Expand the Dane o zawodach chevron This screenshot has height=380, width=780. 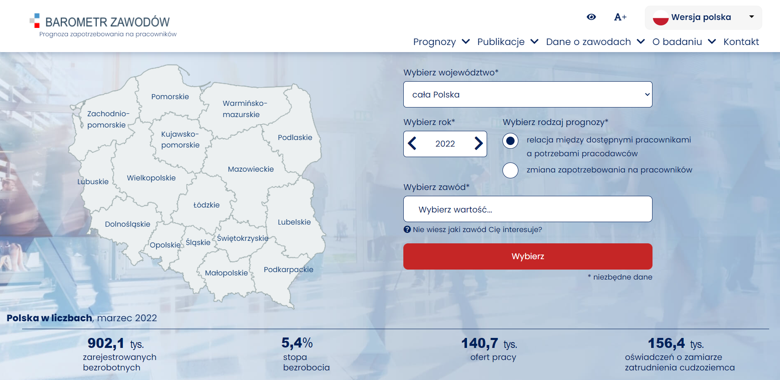[640, 42]
